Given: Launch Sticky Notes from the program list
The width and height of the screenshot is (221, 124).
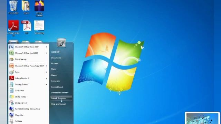Looking at the screenshot, I should [x=20, y=97].
